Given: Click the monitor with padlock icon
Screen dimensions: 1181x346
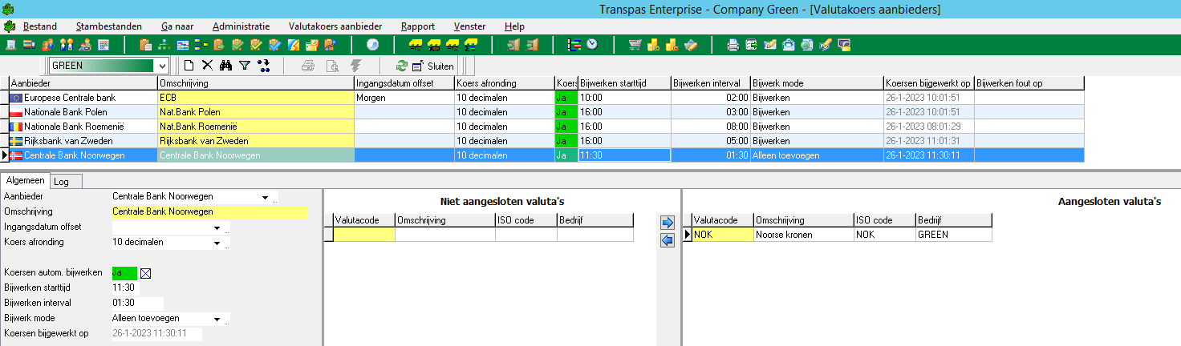Looking at the screenshot, I should (844, 45).
